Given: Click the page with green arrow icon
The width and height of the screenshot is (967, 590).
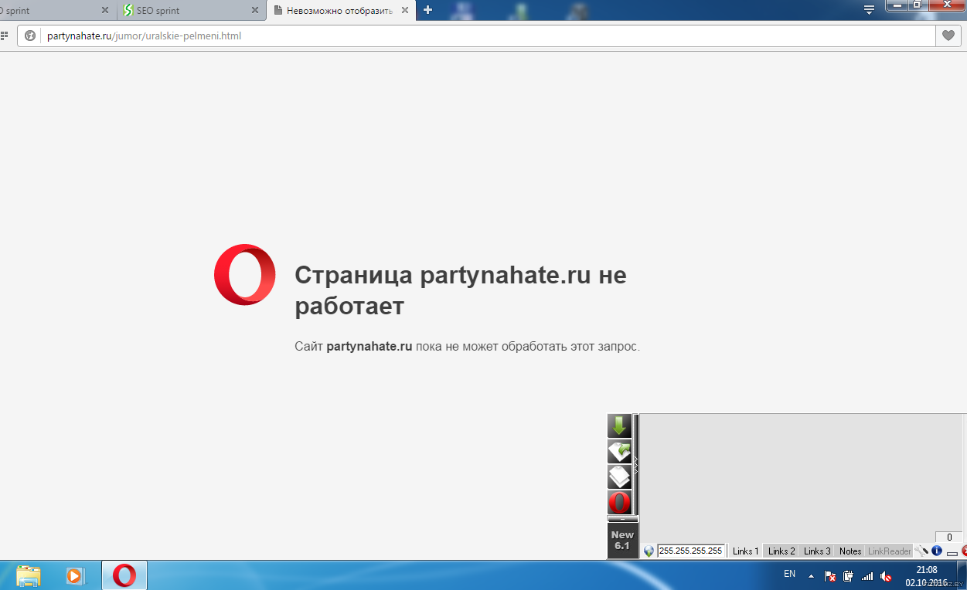Looking at the screenshot, I should (x=619, y=452).
